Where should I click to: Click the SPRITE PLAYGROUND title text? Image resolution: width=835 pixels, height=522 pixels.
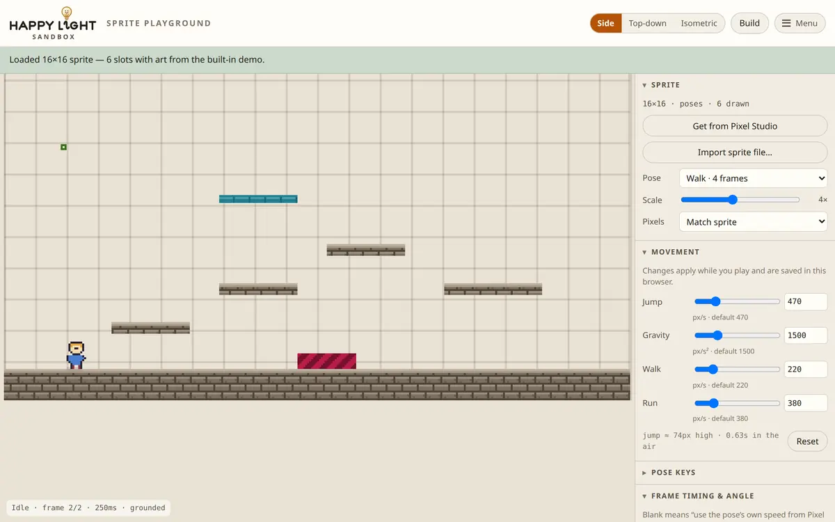tap(159, 23)
